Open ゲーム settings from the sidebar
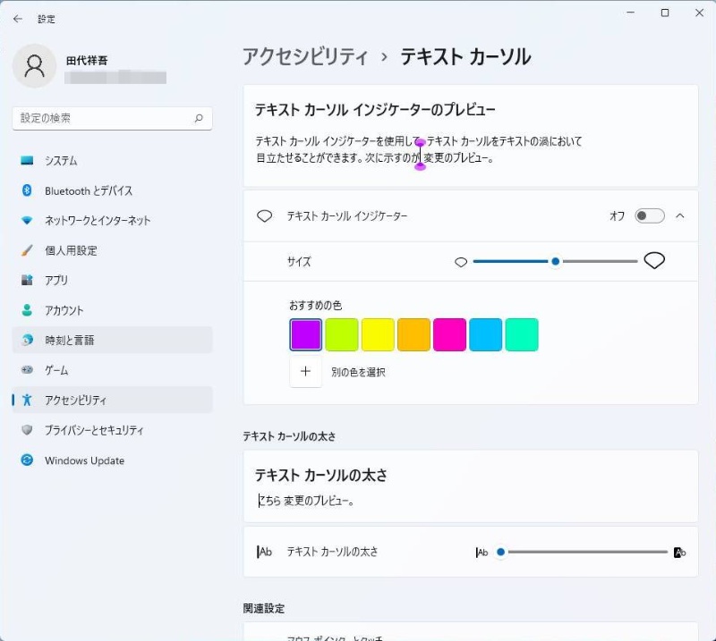 tap(29, 369)
